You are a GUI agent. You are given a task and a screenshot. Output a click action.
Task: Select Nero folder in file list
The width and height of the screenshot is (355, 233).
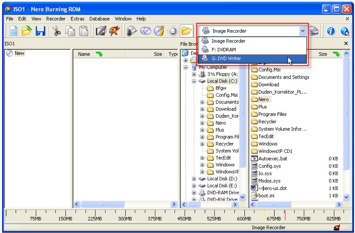[263, 99]
